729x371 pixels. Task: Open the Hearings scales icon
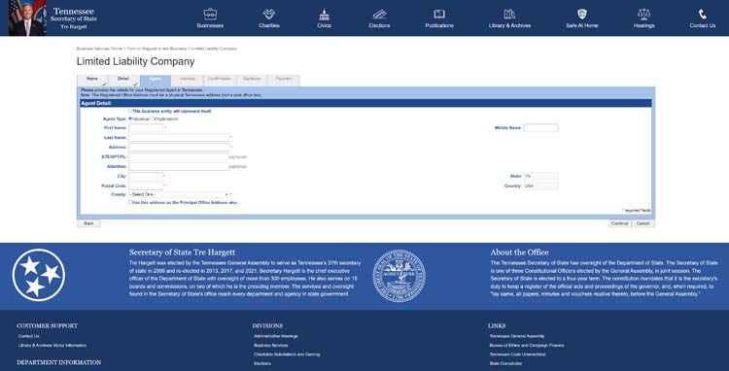click(643, 14)
